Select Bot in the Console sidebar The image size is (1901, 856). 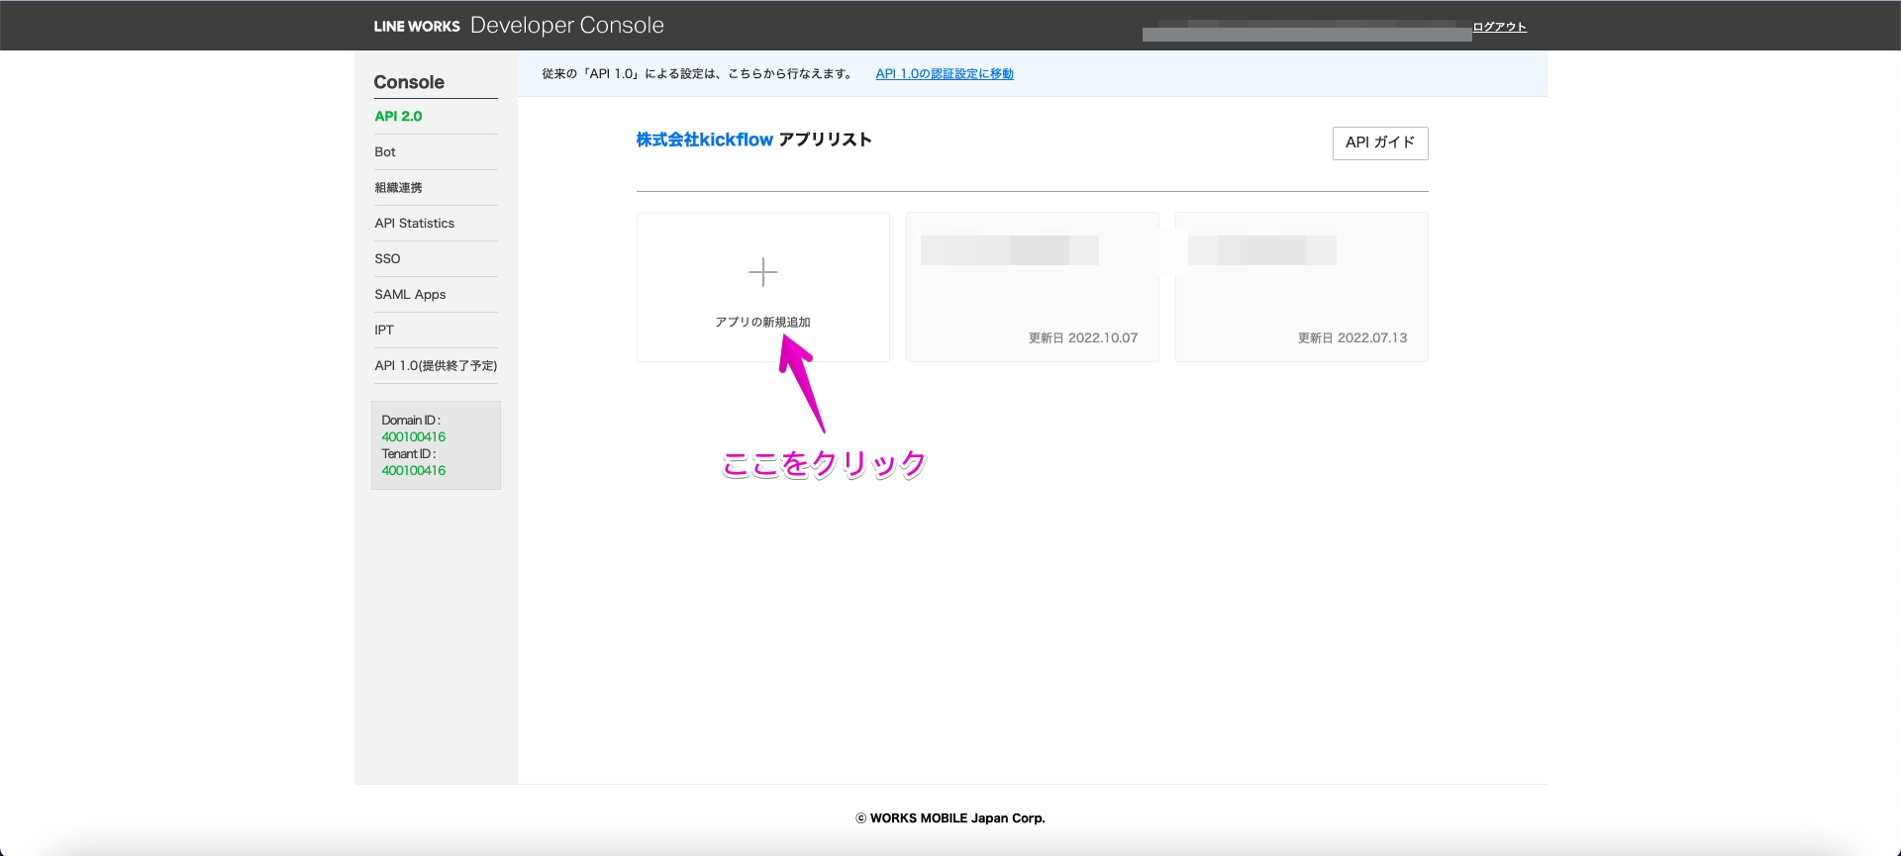[385, 151]
